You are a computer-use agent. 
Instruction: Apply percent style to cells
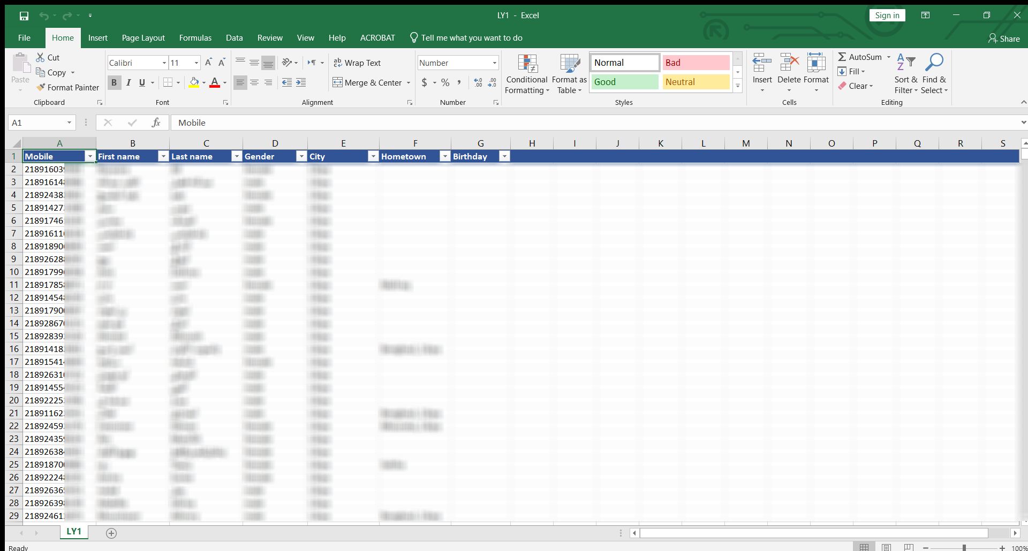click(445, 82)
